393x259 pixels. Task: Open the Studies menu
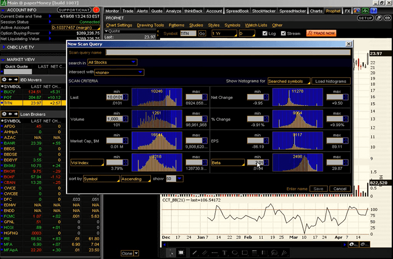tap(196, 25)
